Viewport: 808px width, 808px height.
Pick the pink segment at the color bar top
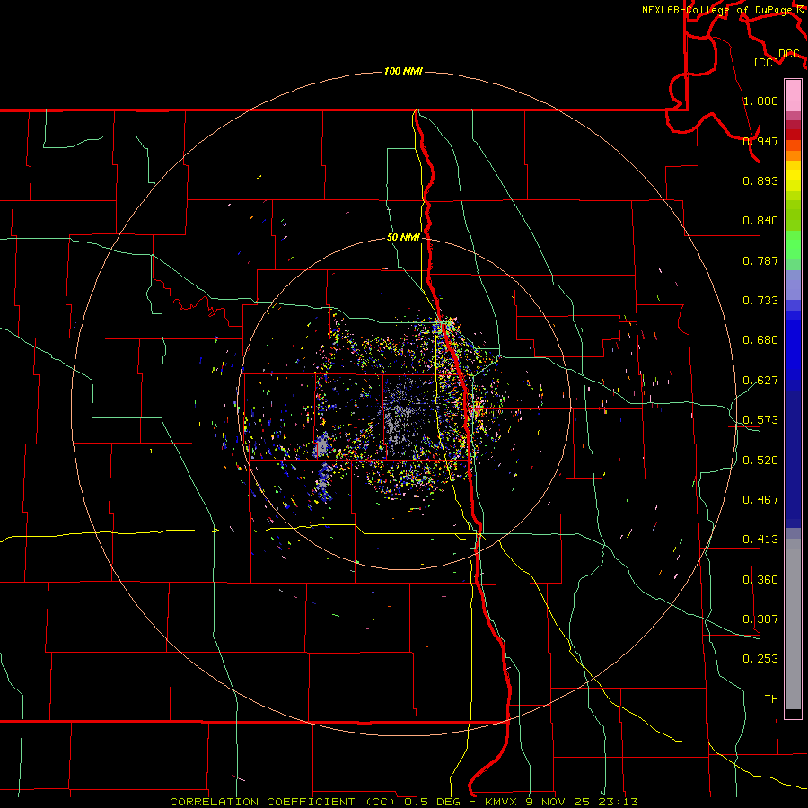[x=793, y=95]
